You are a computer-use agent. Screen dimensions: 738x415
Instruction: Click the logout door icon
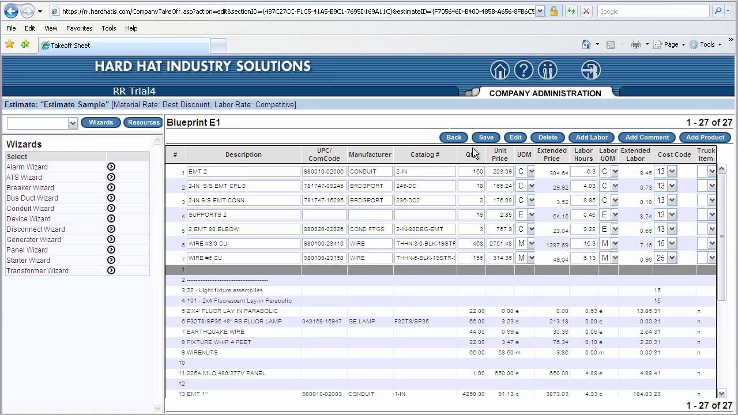pos(590,70)
